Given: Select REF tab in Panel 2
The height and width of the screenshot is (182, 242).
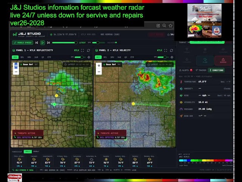Looking at the screenshot, I should point(98,57).
